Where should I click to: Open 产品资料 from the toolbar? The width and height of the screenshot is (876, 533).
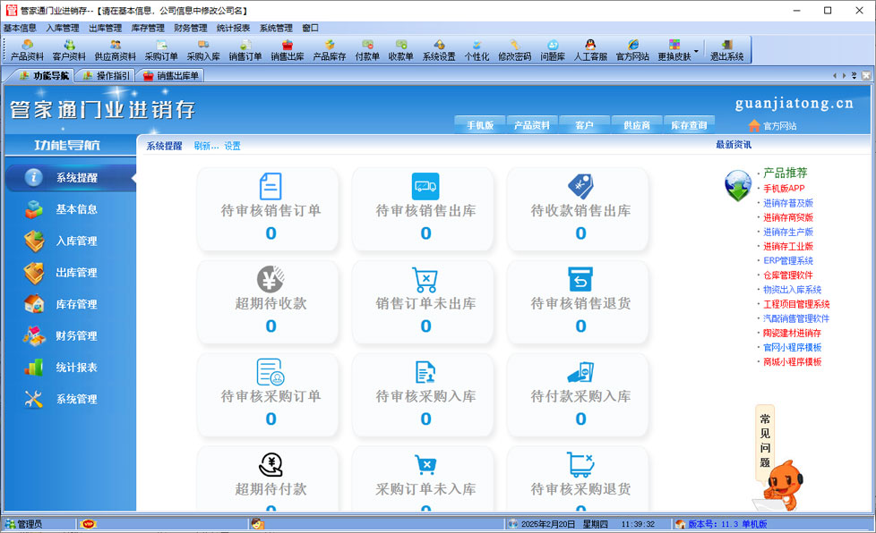(27, 50)
